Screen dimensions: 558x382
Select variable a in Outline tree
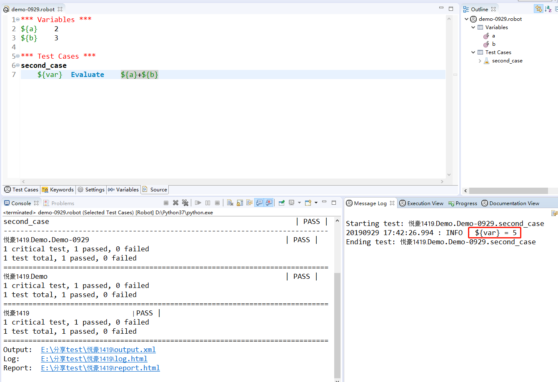tap(493, 36)
